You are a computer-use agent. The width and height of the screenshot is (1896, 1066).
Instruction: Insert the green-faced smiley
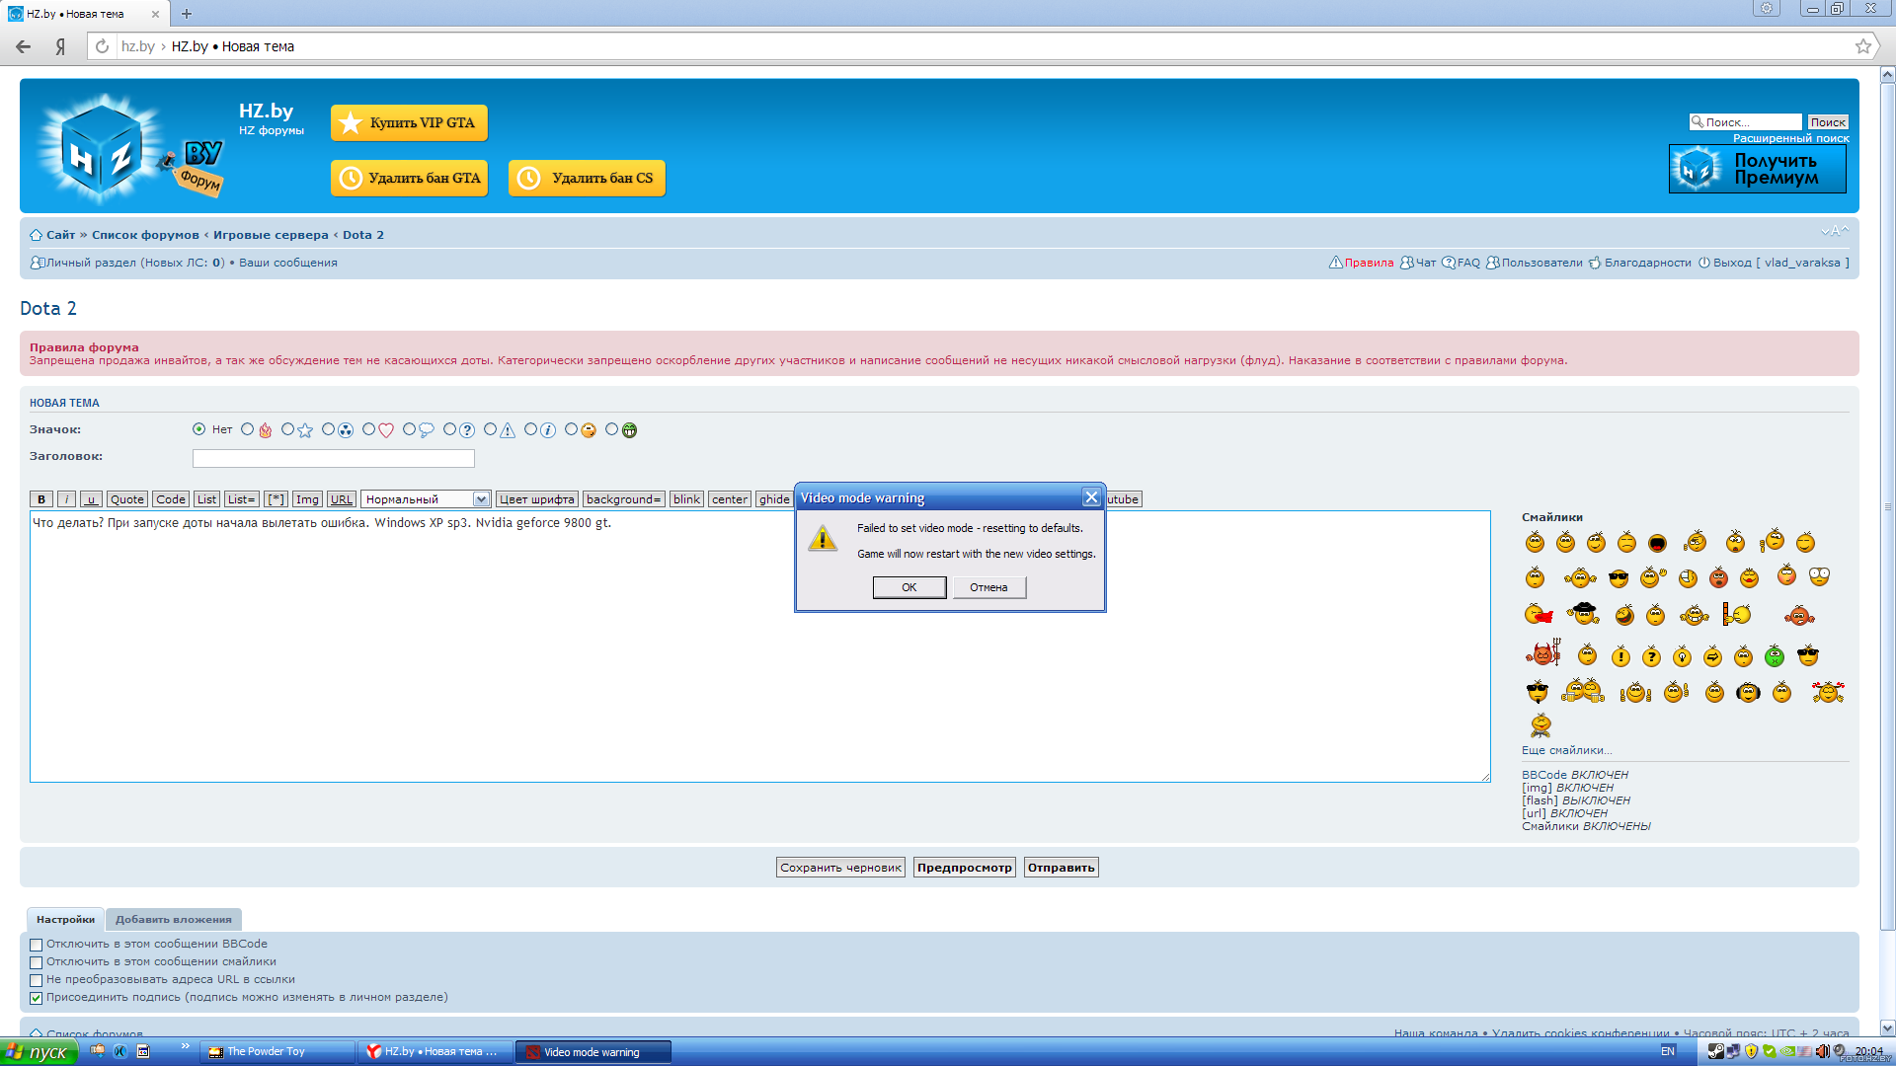point(1774,656)
